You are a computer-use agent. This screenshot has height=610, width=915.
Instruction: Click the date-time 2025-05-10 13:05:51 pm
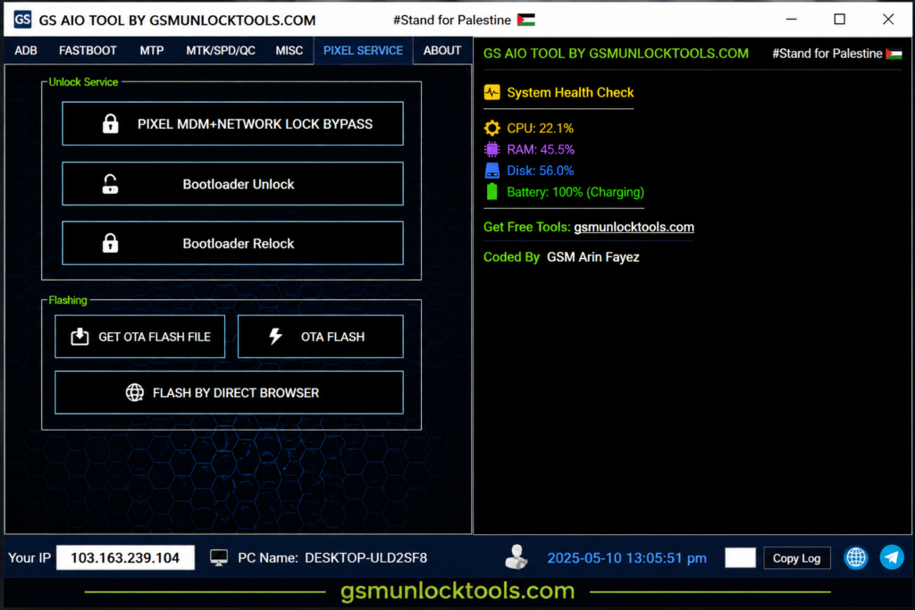(x=626, y=558)
